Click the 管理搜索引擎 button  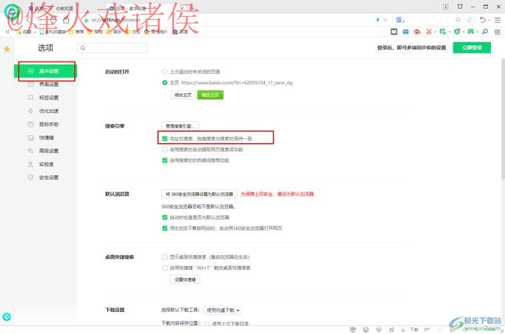[180, 126]
